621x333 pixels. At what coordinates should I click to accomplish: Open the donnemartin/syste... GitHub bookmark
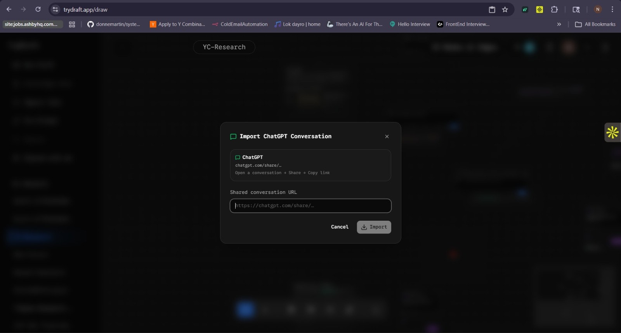tap(114, 24)
